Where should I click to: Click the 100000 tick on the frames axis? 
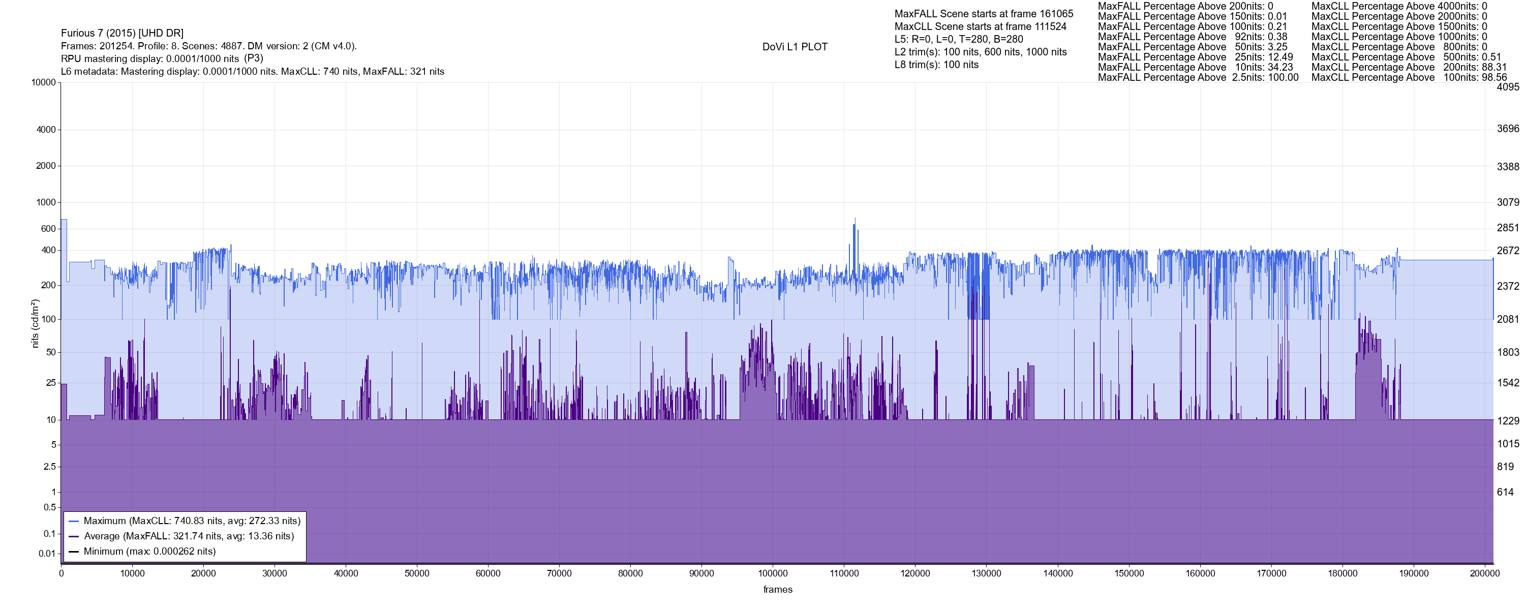[x=773, y=573]
